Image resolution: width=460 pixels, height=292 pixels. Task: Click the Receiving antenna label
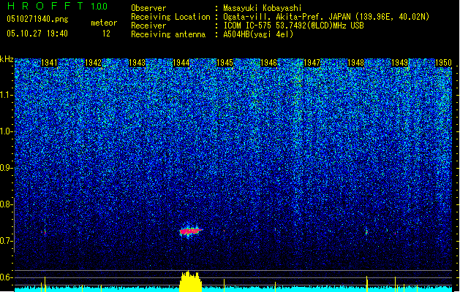tap(168, 34)
